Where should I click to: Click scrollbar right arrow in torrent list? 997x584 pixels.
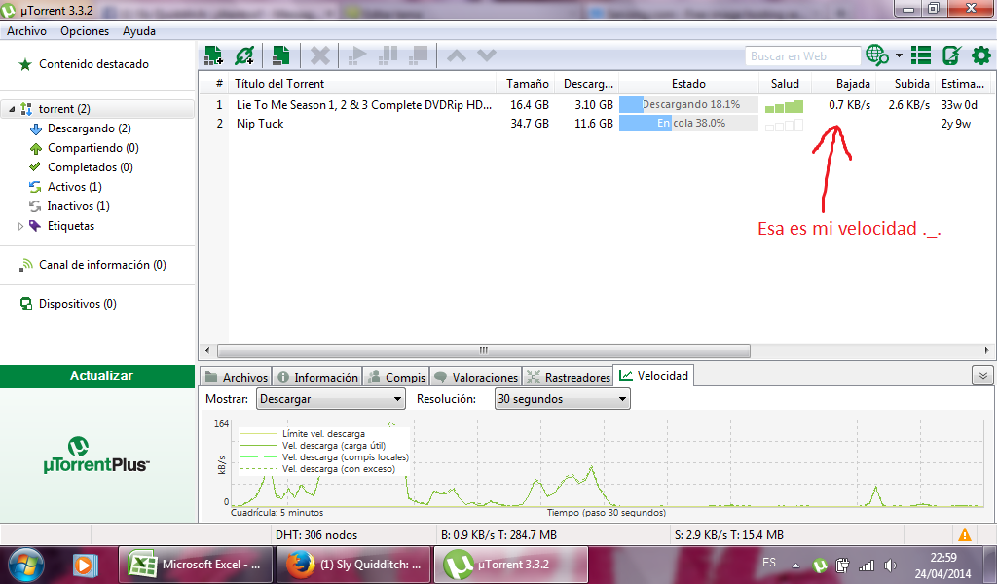[987, 350]
